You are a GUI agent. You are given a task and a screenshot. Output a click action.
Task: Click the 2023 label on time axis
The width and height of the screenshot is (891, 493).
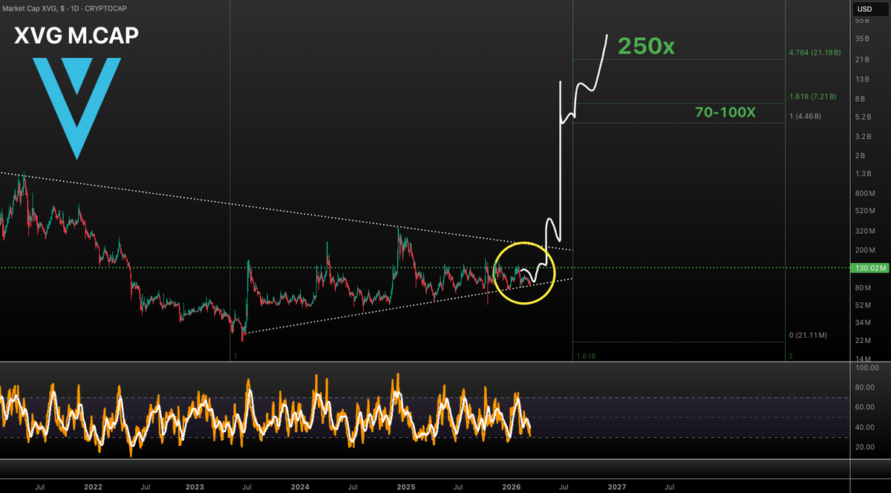click(x=195, y=486)
